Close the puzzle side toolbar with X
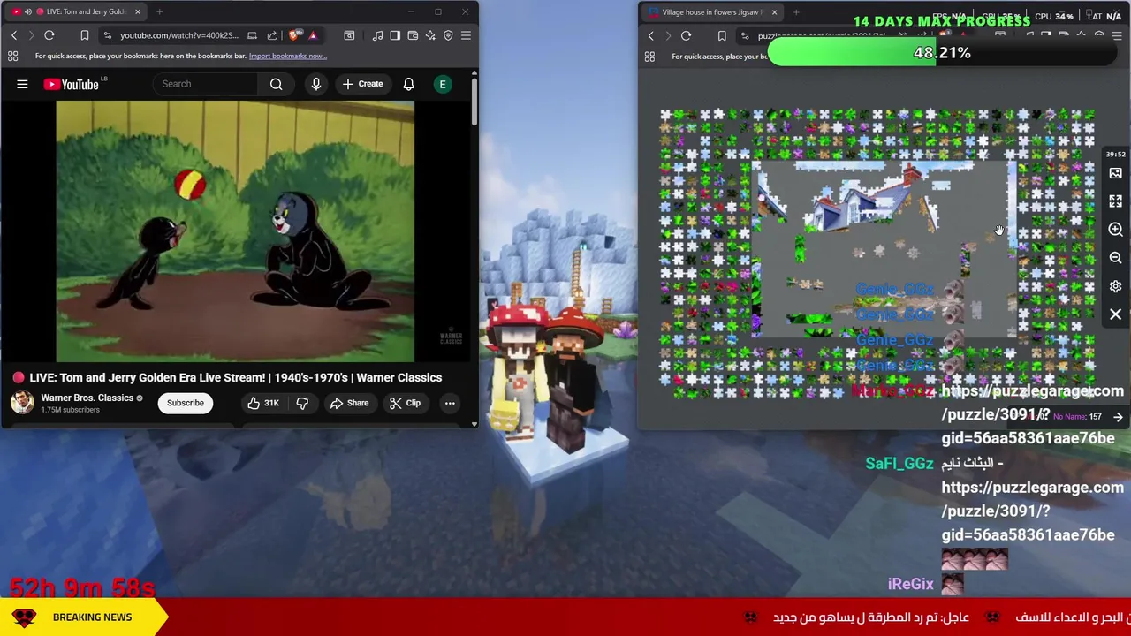This screenshot has height=636, width=1131. 1116,314
